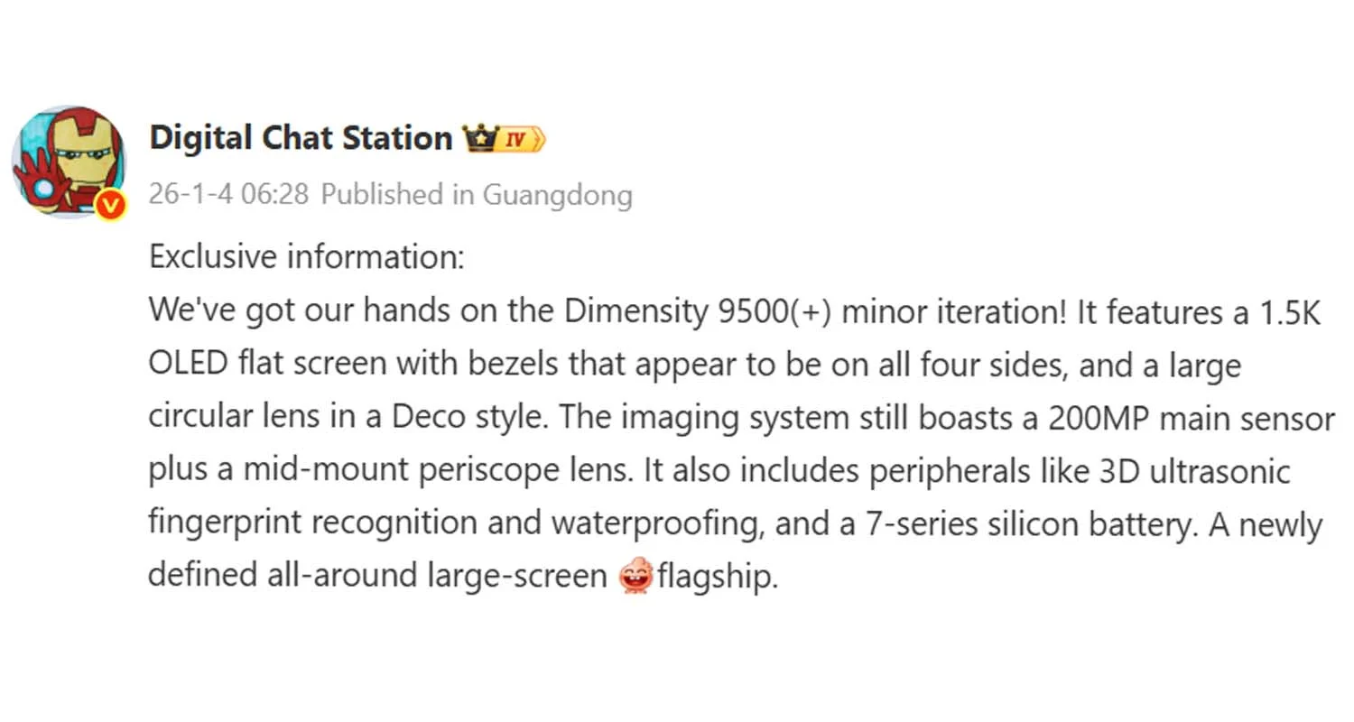Click the crown icon beside the username

coord(478,139)
